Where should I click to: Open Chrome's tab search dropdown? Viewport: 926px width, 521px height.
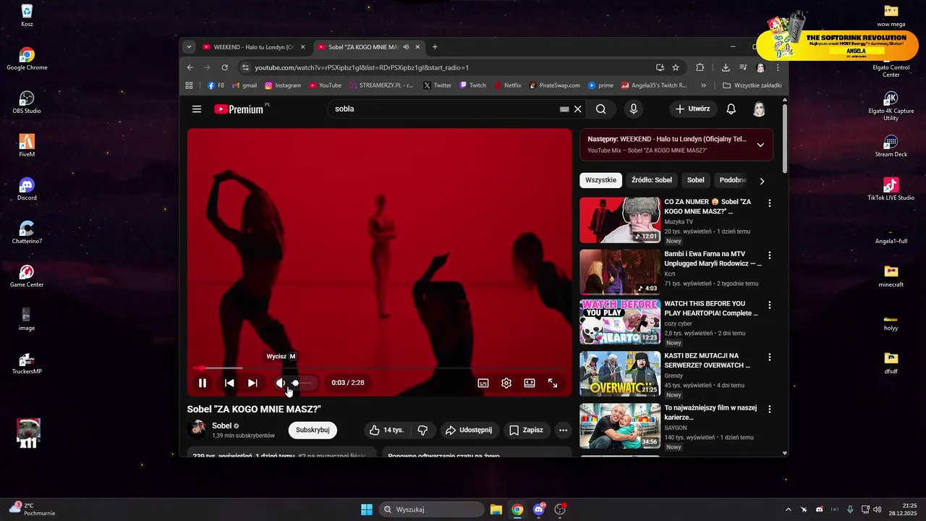[189, 47]
